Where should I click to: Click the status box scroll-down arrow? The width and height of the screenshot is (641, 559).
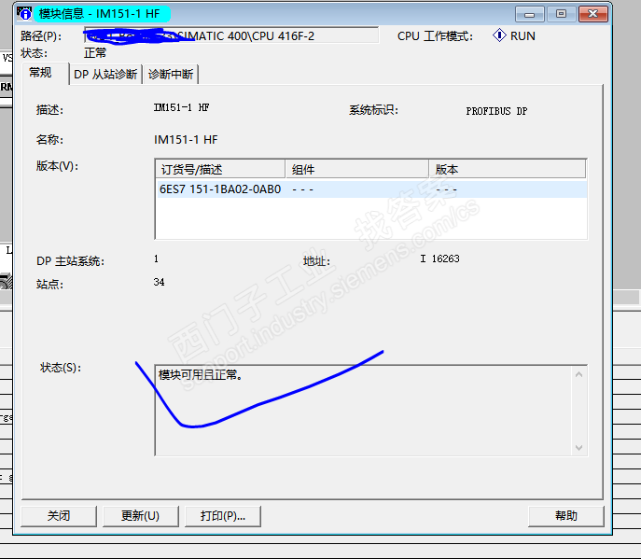coord(578,447)
